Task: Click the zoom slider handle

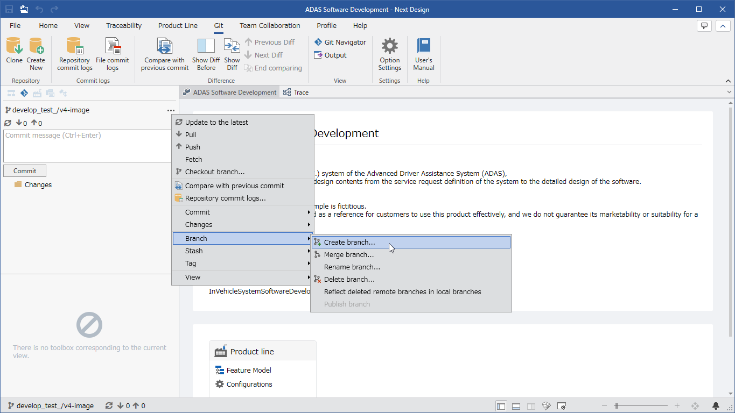Action: (x=617, y=406)
